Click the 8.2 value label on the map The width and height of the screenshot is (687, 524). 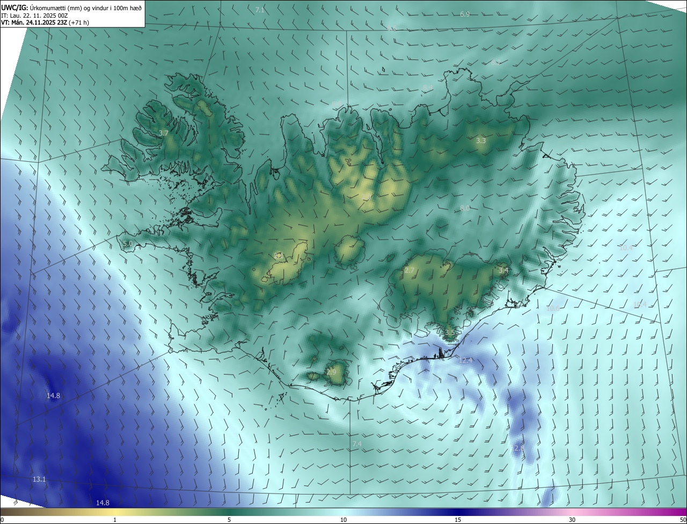pos(496,63)
